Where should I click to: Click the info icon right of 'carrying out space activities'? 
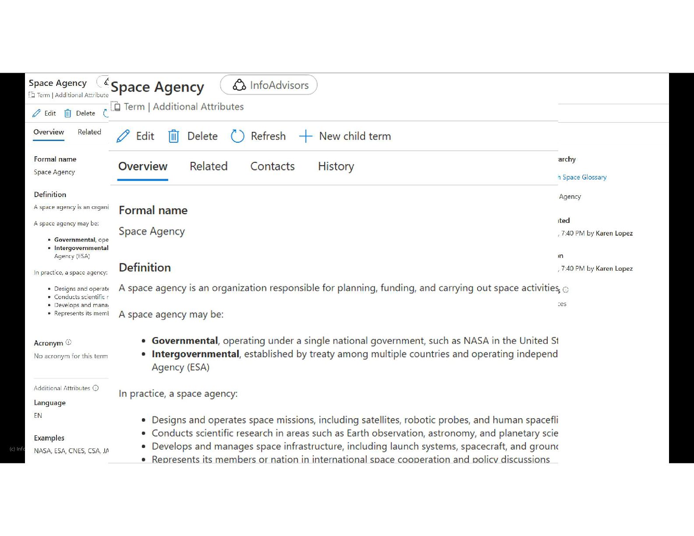point(566,289)
